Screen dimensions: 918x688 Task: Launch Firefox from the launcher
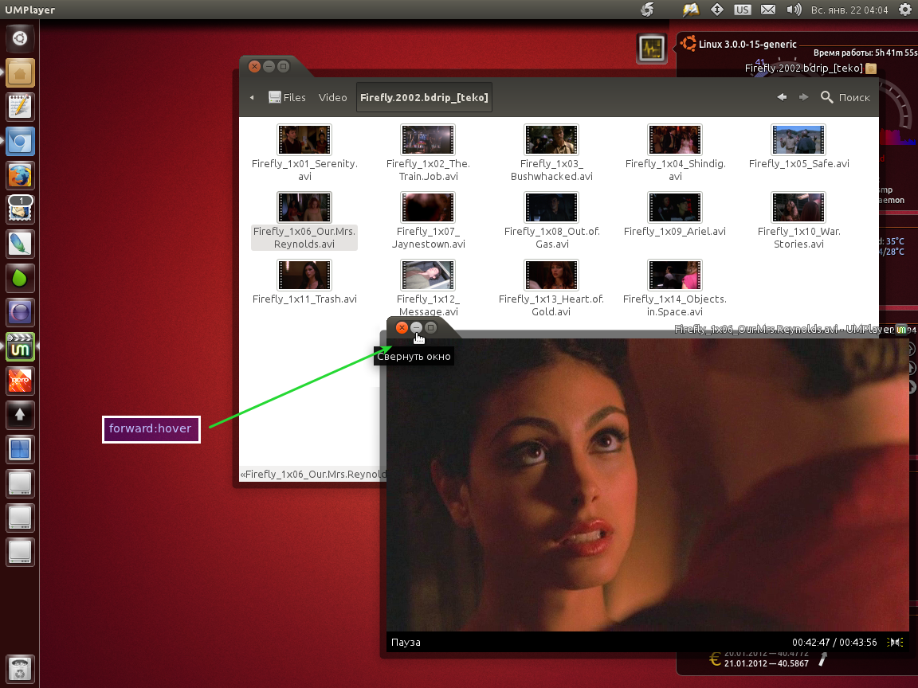pos(20,175)
